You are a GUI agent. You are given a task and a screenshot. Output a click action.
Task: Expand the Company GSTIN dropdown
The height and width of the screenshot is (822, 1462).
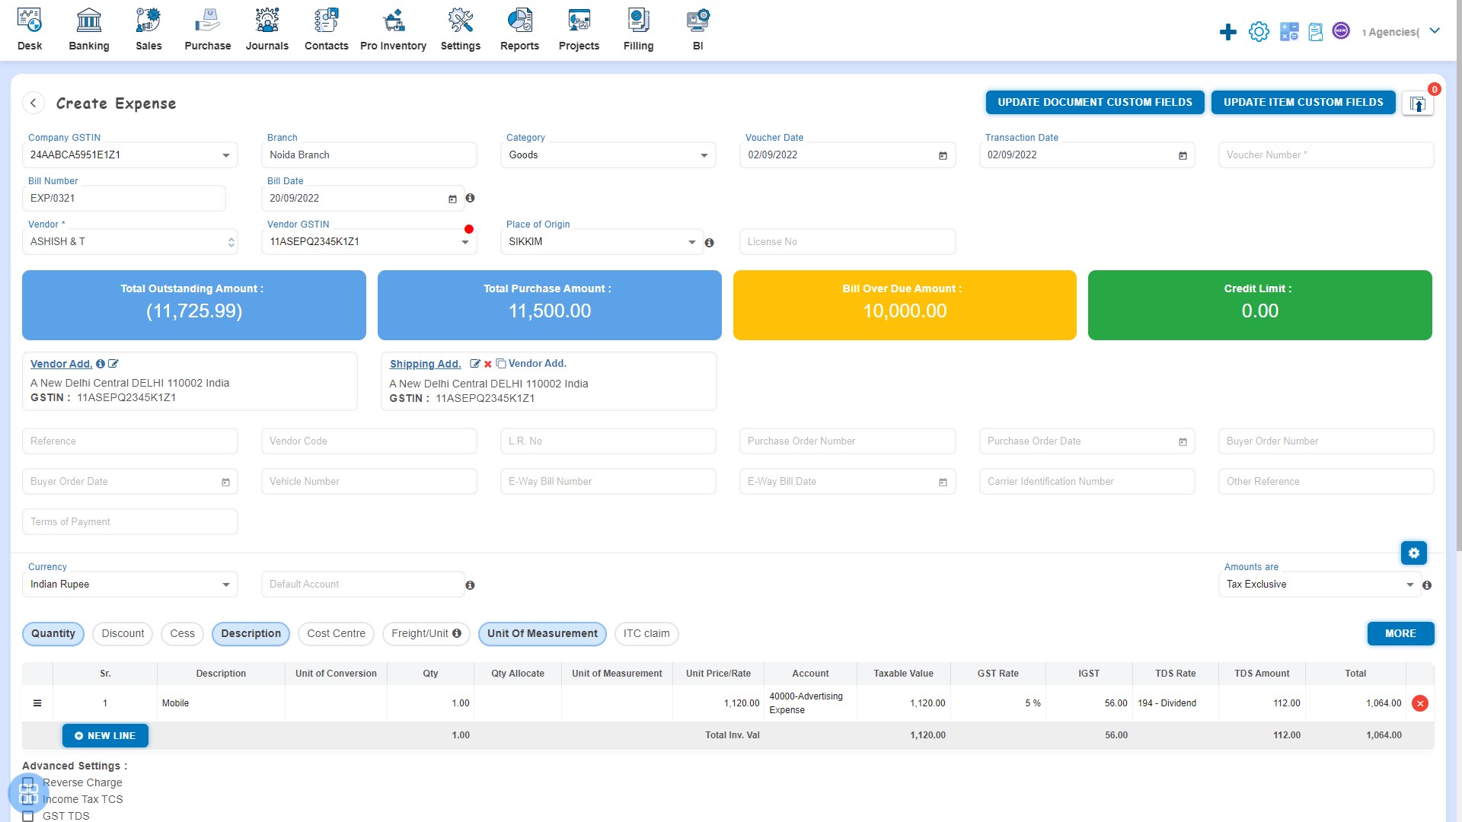point(226,155)
